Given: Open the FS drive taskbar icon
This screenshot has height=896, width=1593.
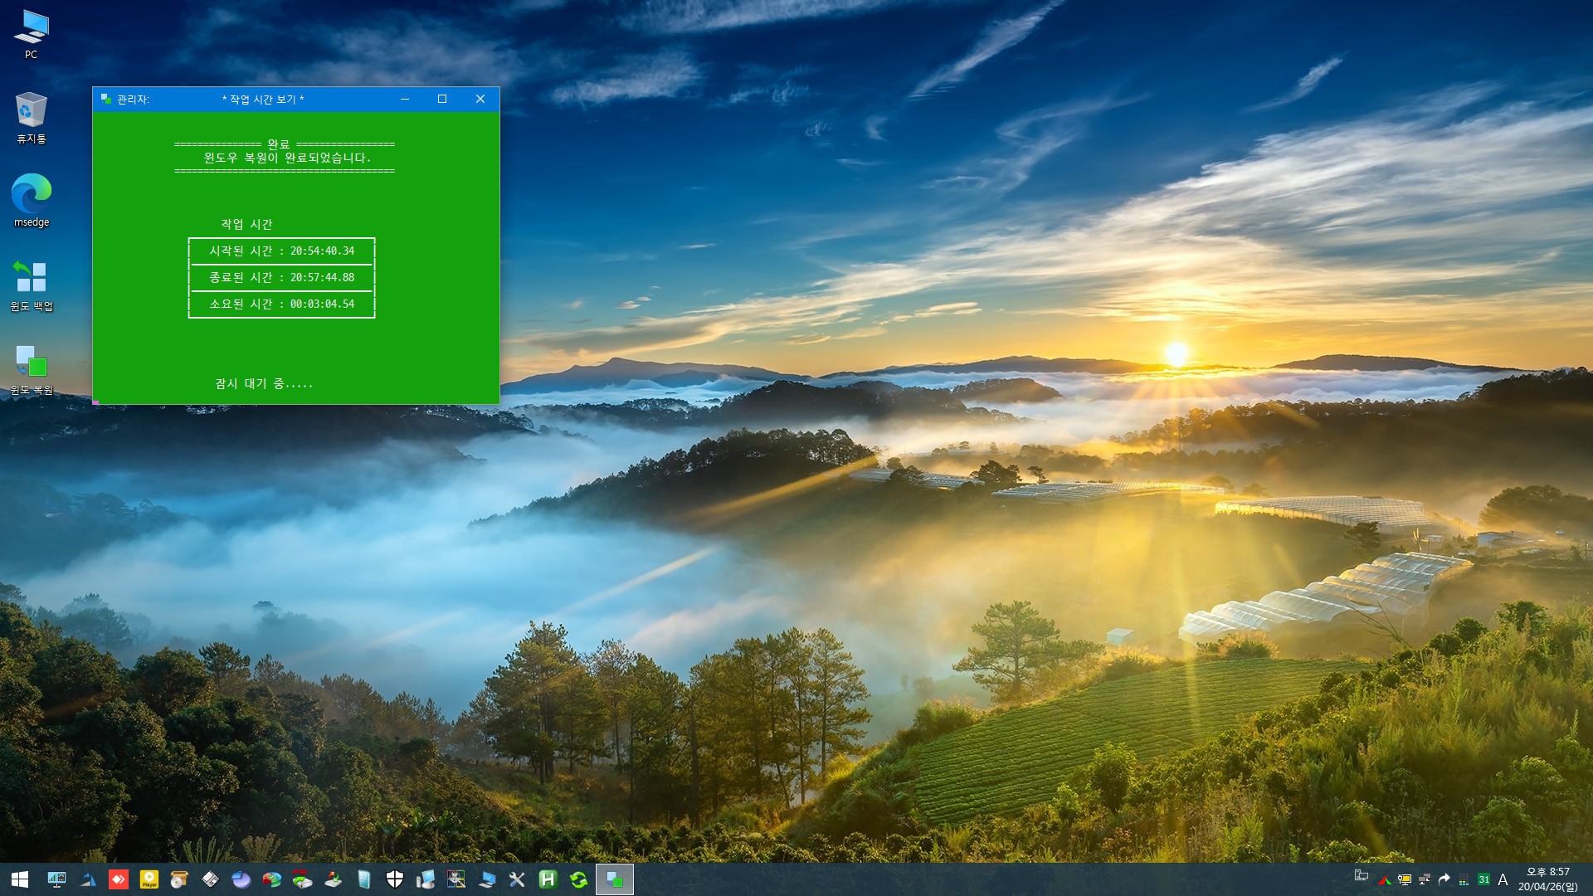Looking at the screenshot, I should pos(302,879).
